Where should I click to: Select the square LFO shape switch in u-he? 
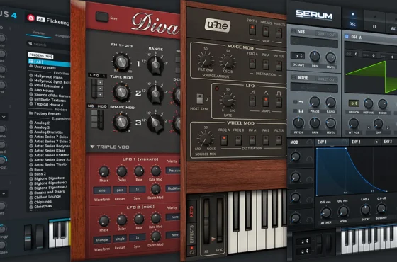click(279, 103)
